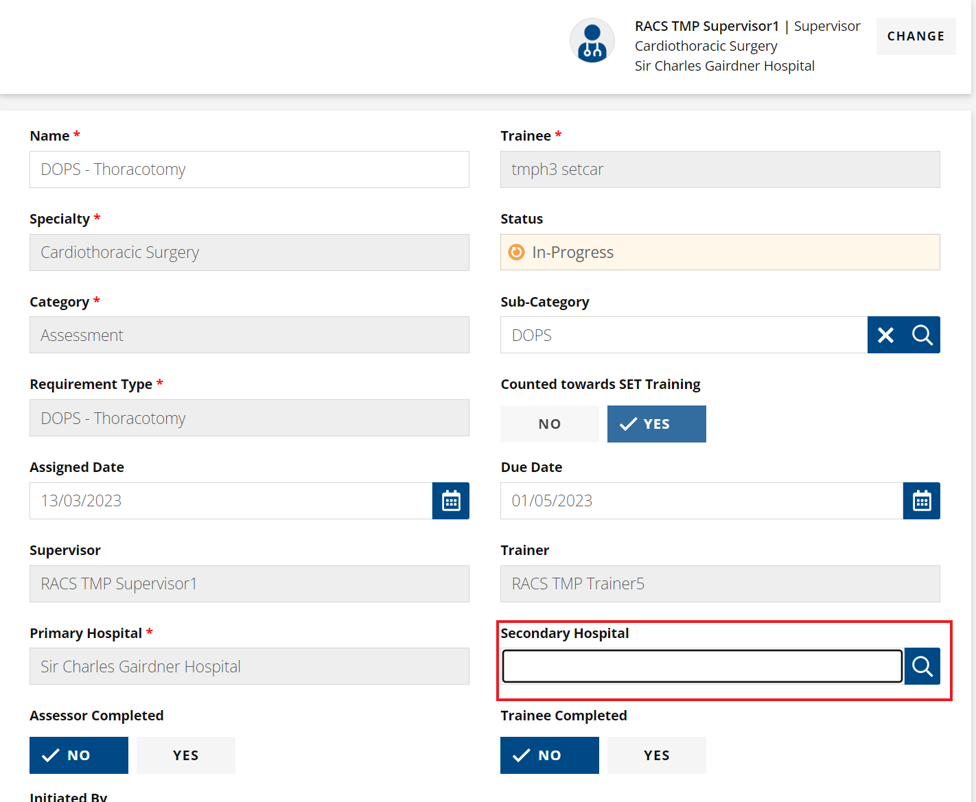
Task: Click Sir Charles Gairdner Hospital link text
Action: click(724, 65)
